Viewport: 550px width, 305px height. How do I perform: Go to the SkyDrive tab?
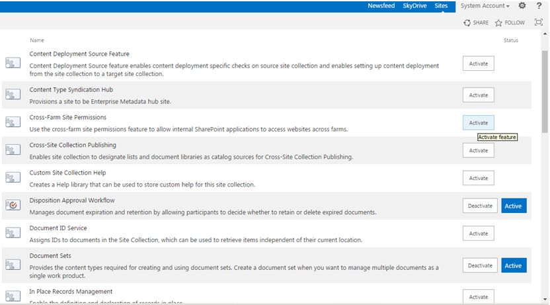(414, 6)
